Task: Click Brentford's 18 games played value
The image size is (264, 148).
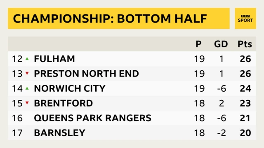Action: [199, 103]
